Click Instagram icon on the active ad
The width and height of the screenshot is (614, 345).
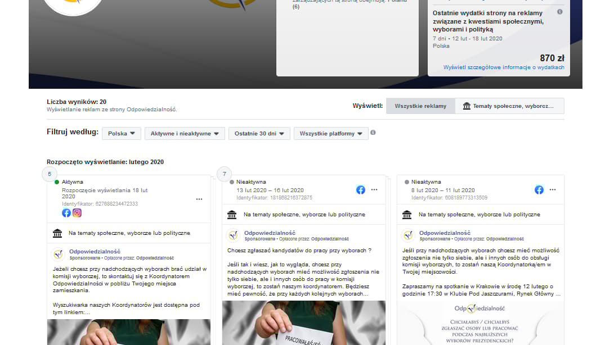[77, 213]
